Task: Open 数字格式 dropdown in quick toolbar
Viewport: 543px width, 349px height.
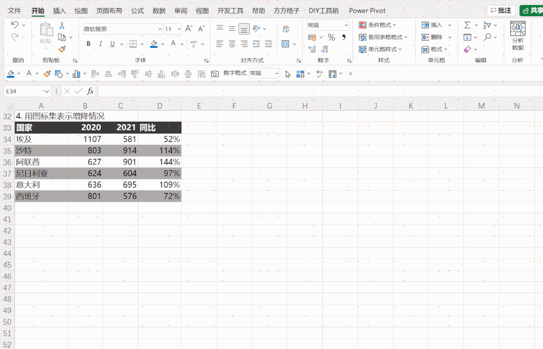Action: pos(264,73)
